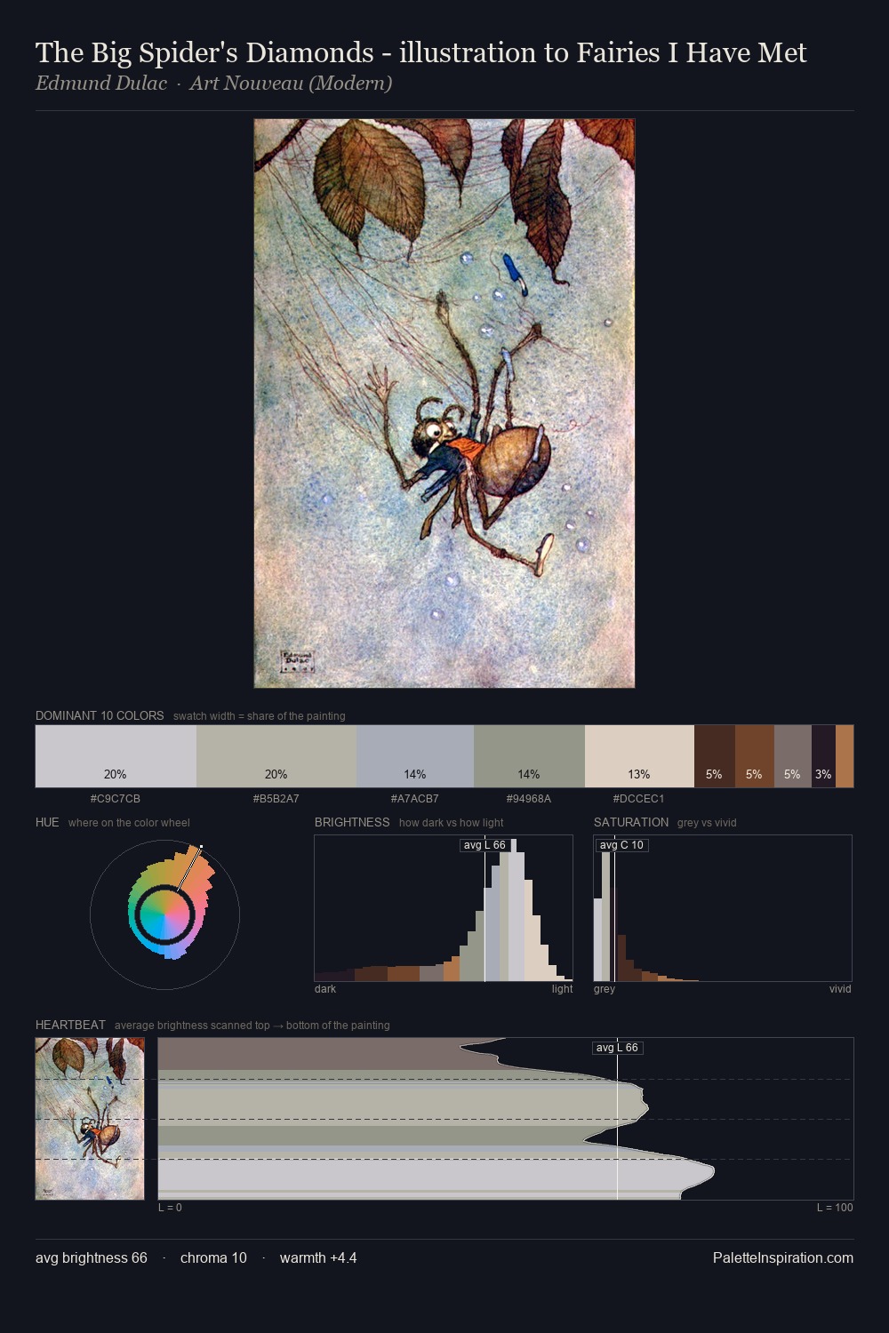
Task: Click the hue color wheel chart
Action: tap(165, 914)
